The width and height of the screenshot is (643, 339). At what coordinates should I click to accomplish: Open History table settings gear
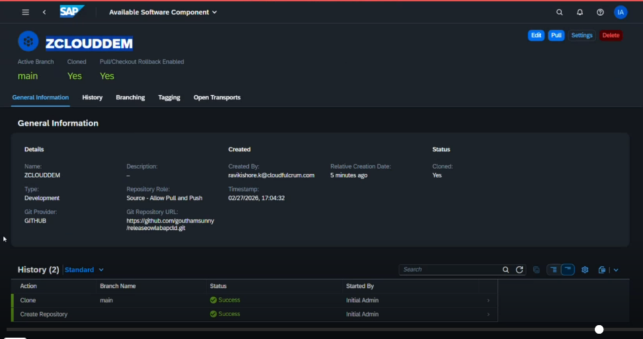(x=585, y=270)
